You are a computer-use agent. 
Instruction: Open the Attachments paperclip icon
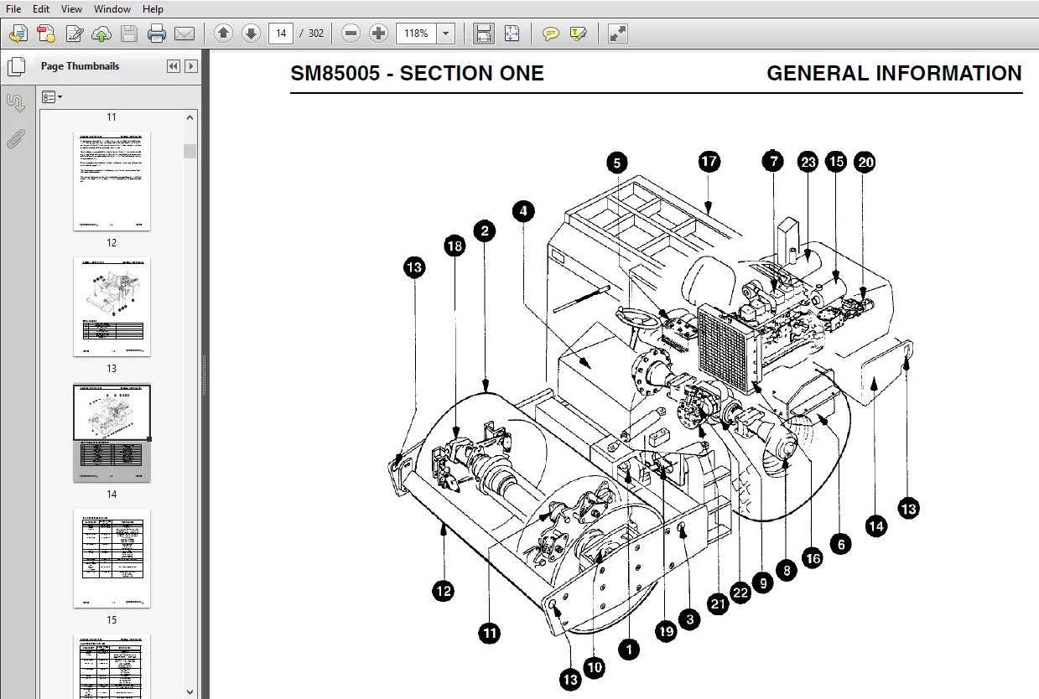(x=16, y=139)
